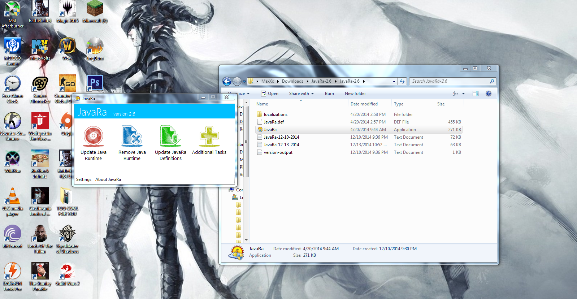Open the Magic 2015 desktop shortcut
Image resolution: width=577 pixels, height=299 pixels.
pos(68,12)
